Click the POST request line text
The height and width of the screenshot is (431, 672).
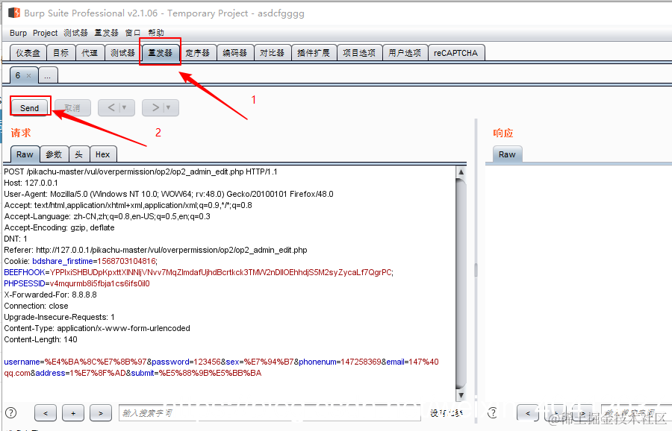click(140, 172)
